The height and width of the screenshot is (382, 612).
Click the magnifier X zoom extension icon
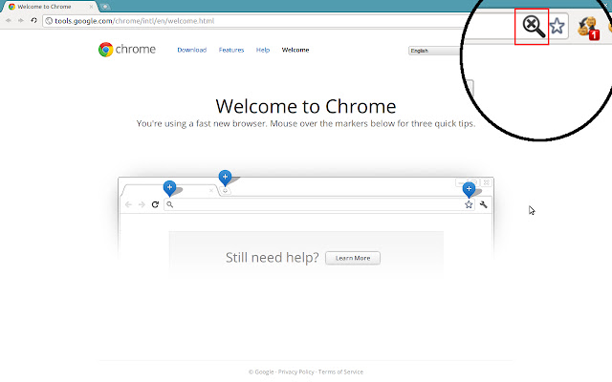(x=534, y=27)
